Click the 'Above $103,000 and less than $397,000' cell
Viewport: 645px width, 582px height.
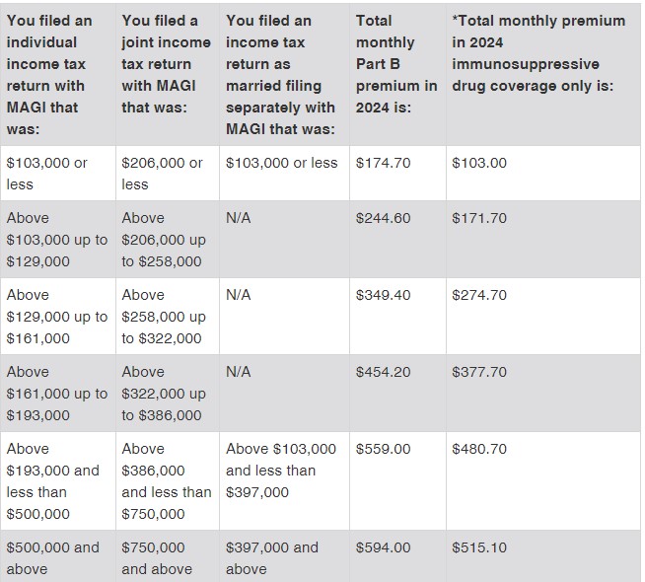tap(281, 470)
